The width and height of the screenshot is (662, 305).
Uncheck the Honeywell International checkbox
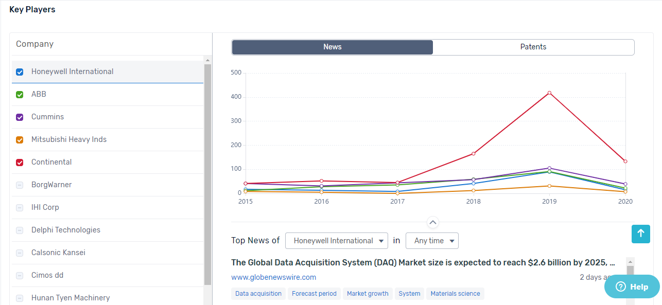(20, 72)
